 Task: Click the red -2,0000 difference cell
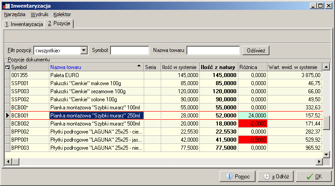tap(253, 124)
